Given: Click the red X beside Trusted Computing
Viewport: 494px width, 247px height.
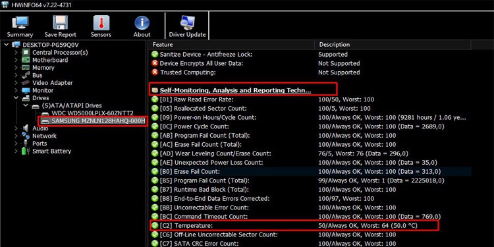Looking at the screenshot, I should click(x=155, y=72).
